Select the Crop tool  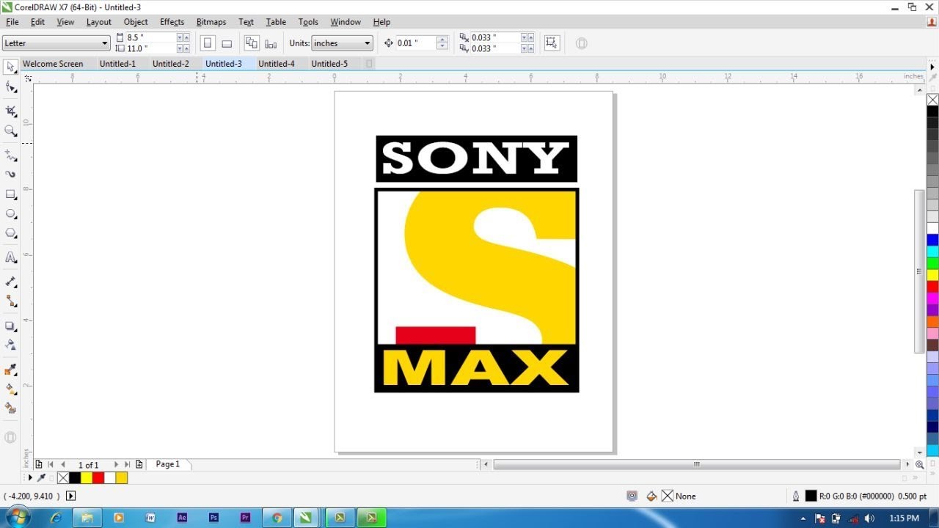click(x=11, y=111)
